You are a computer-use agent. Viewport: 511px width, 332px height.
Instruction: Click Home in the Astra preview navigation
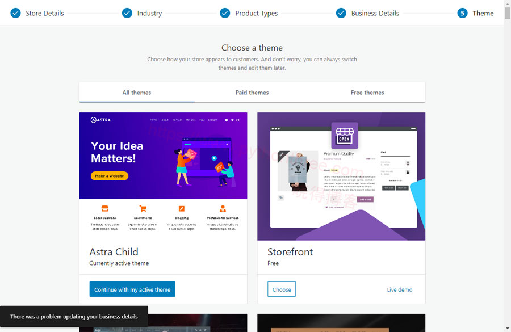point(153,120)
